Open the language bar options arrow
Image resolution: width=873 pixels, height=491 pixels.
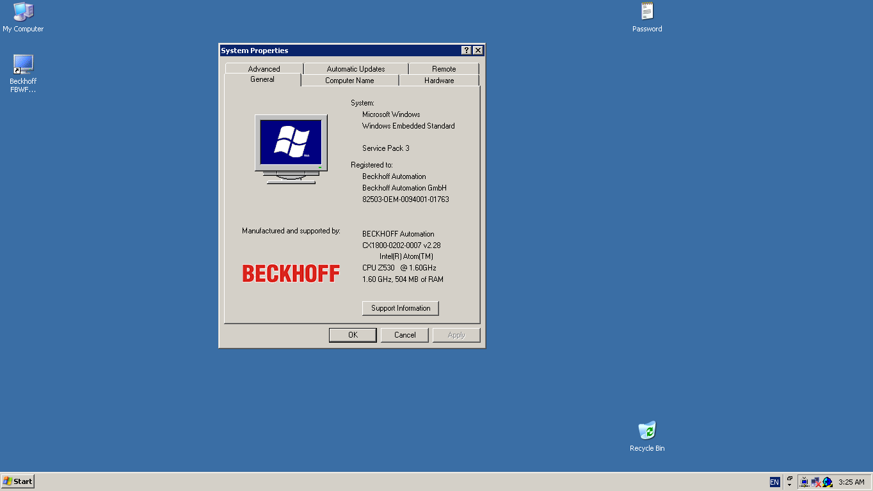[x=790, y=485]
